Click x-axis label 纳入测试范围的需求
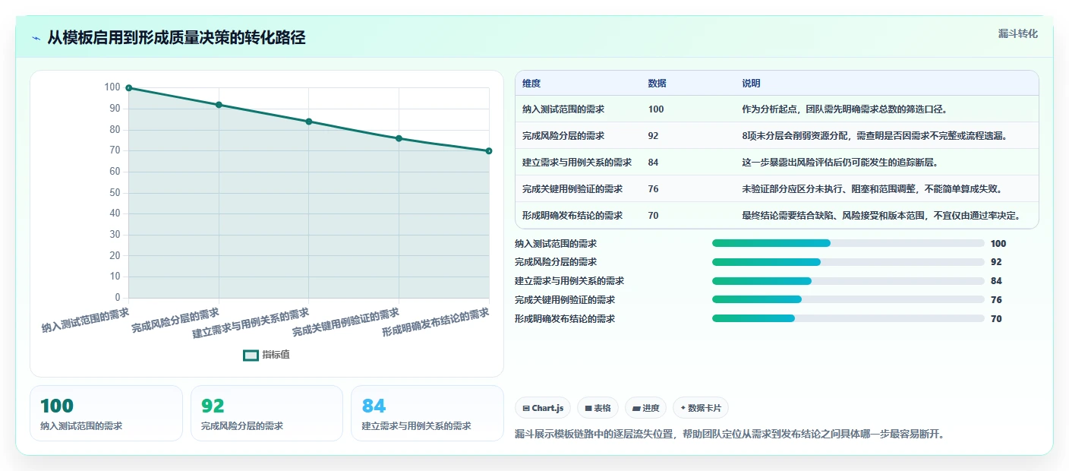 tap(86, 321)
